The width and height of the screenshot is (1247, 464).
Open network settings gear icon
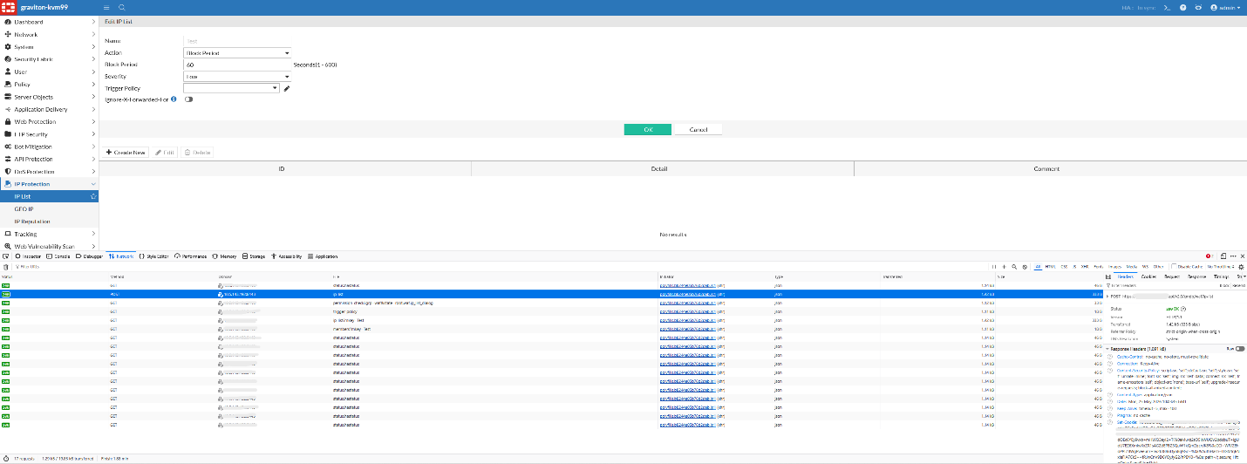point(1241,267)
